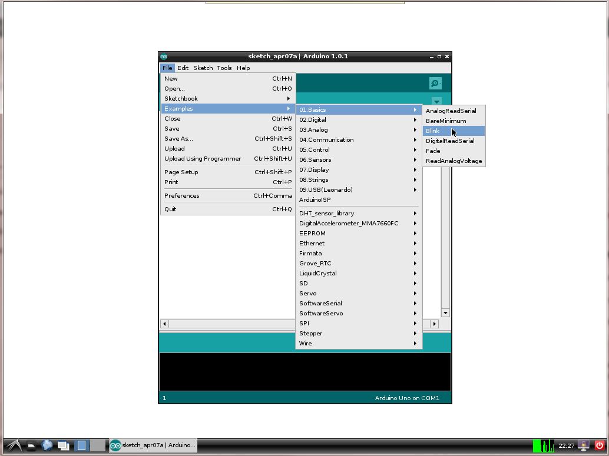Click the tab dropdown arrow icon below Serial Monitor
The image size is (609, 456).
coord(436,101)
